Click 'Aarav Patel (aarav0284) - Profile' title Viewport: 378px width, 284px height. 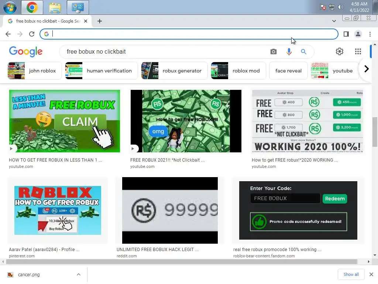pyautogui.click(x=44, y=250)
